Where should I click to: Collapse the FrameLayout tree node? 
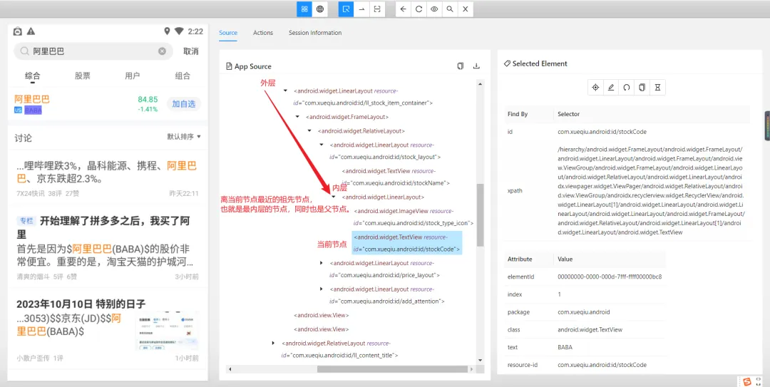[x=297, y=117]
